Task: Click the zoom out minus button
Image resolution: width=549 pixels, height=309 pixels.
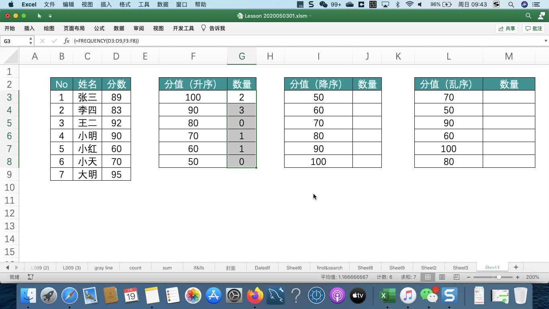Action: 469,277
